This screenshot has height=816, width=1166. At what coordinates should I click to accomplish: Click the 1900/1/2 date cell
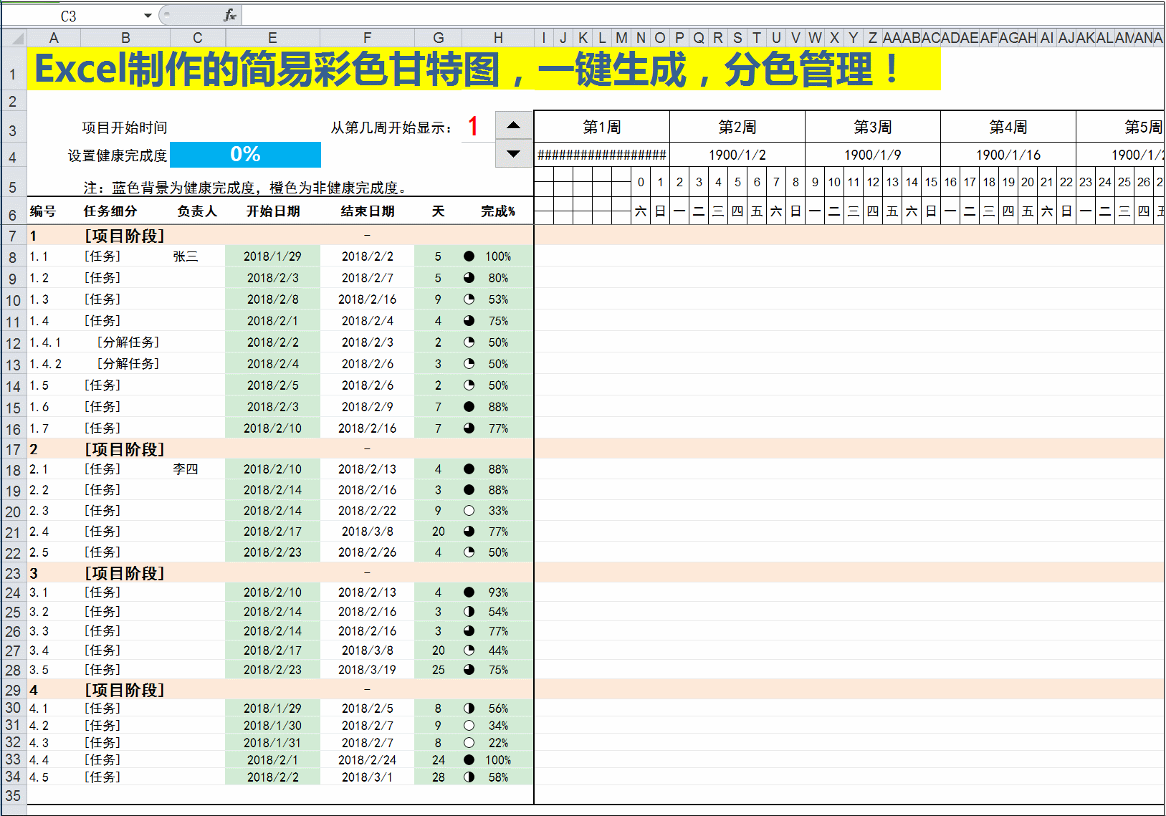click(737, 155)
